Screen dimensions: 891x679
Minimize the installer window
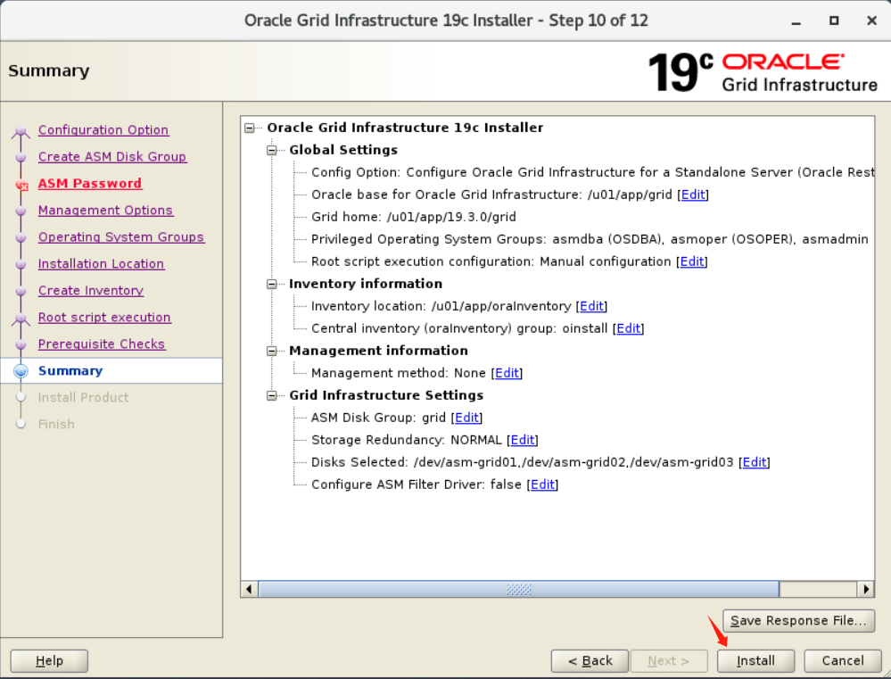[x=796, y=21]
